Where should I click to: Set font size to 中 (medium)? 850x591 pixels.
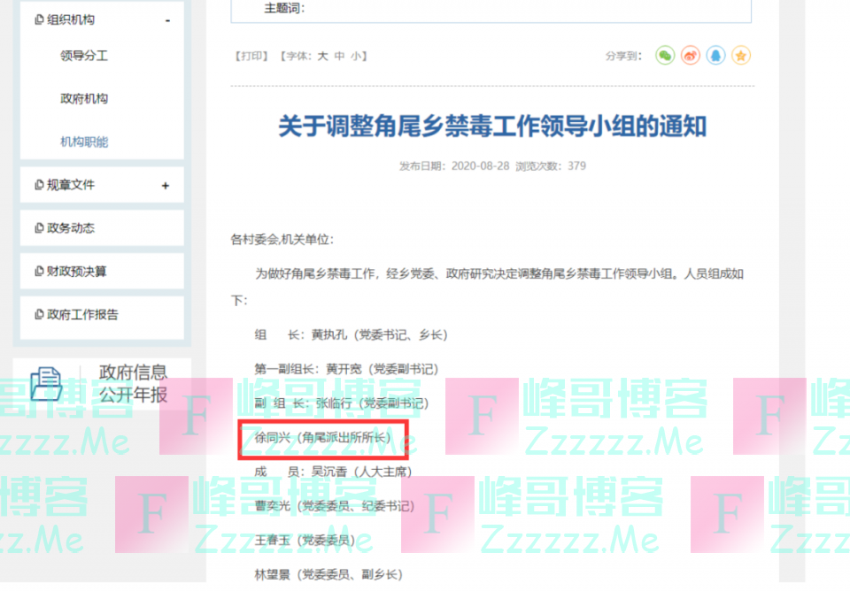[x=339, y=56]
